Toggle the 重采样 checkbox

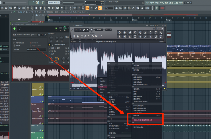click(x=14, y=45)
